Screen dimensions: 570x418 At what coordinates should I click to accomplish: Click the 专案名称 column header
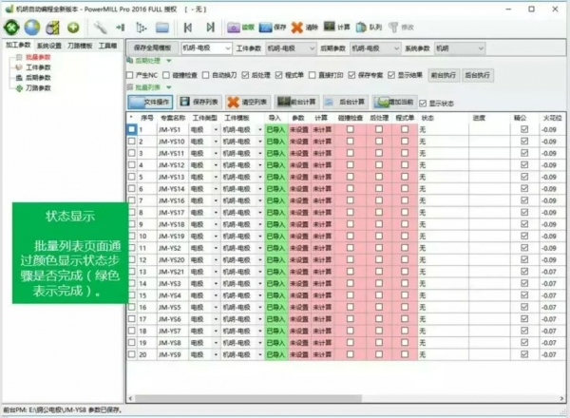173,118
